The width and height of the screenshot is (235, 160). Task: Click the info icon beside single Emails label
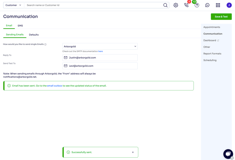(x=45, y=44)
